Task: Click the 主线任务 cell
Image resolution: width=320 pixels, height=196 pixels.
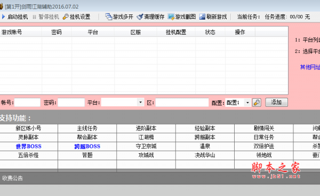Action: (87, 128)
